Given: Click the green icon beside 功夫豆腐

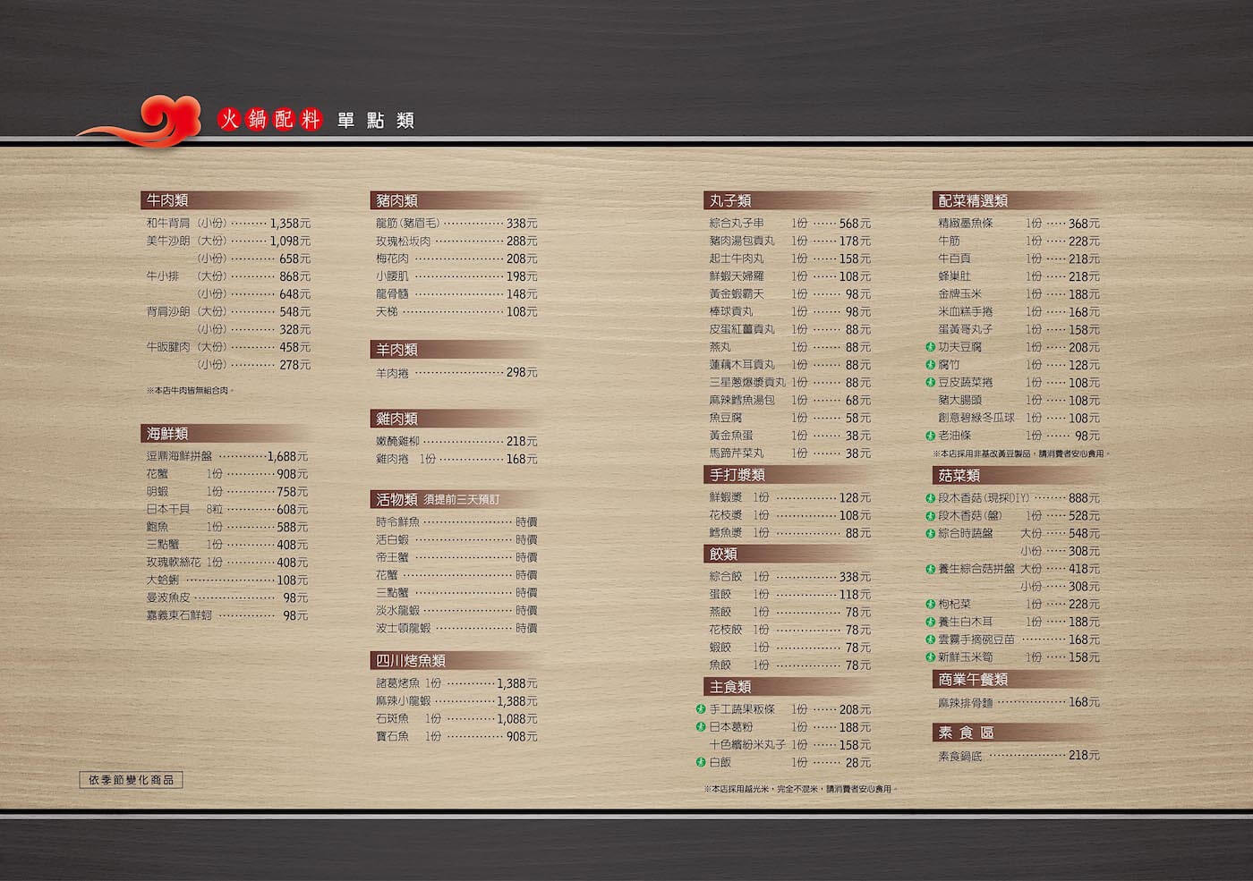Looking at the screenshot, I should (x=931, y=347).
